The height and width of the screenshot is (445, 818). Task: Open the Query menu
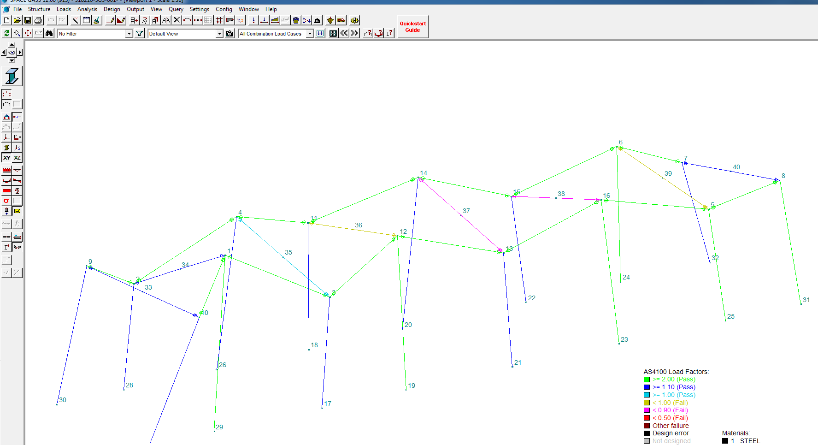176,9
